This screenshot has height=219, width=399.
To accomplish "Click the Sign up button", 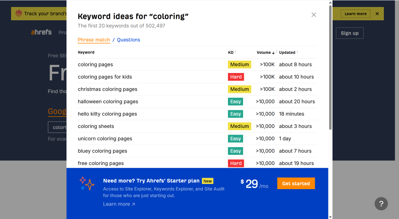I will [349, 33].
